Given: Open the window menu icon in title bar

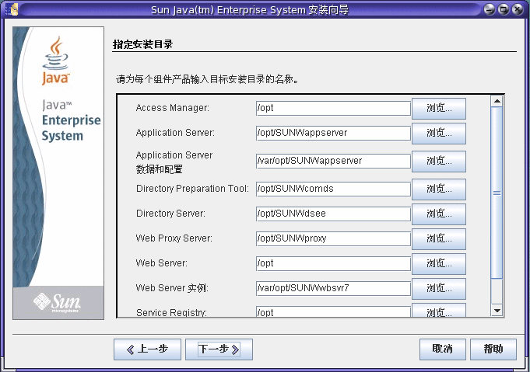Looking at the screenshot, I should [x=12, y=9].
